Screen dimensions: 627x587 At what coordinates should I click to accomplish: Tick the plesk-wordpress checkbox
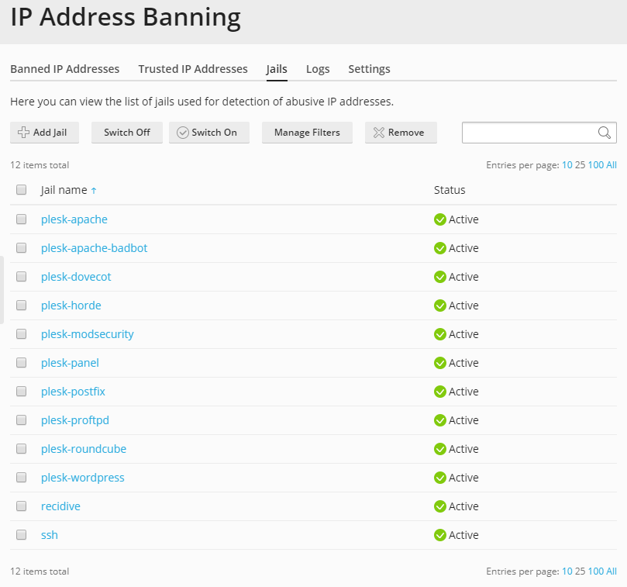pos(21,478)
